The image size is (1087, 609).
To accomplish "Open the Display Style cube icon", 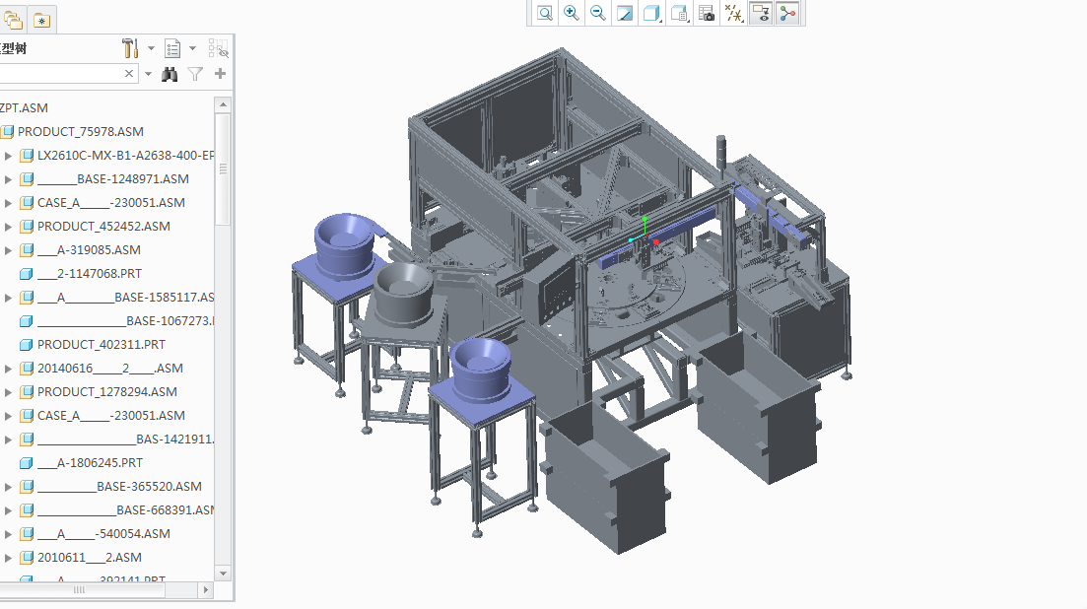I will (651, 14).
